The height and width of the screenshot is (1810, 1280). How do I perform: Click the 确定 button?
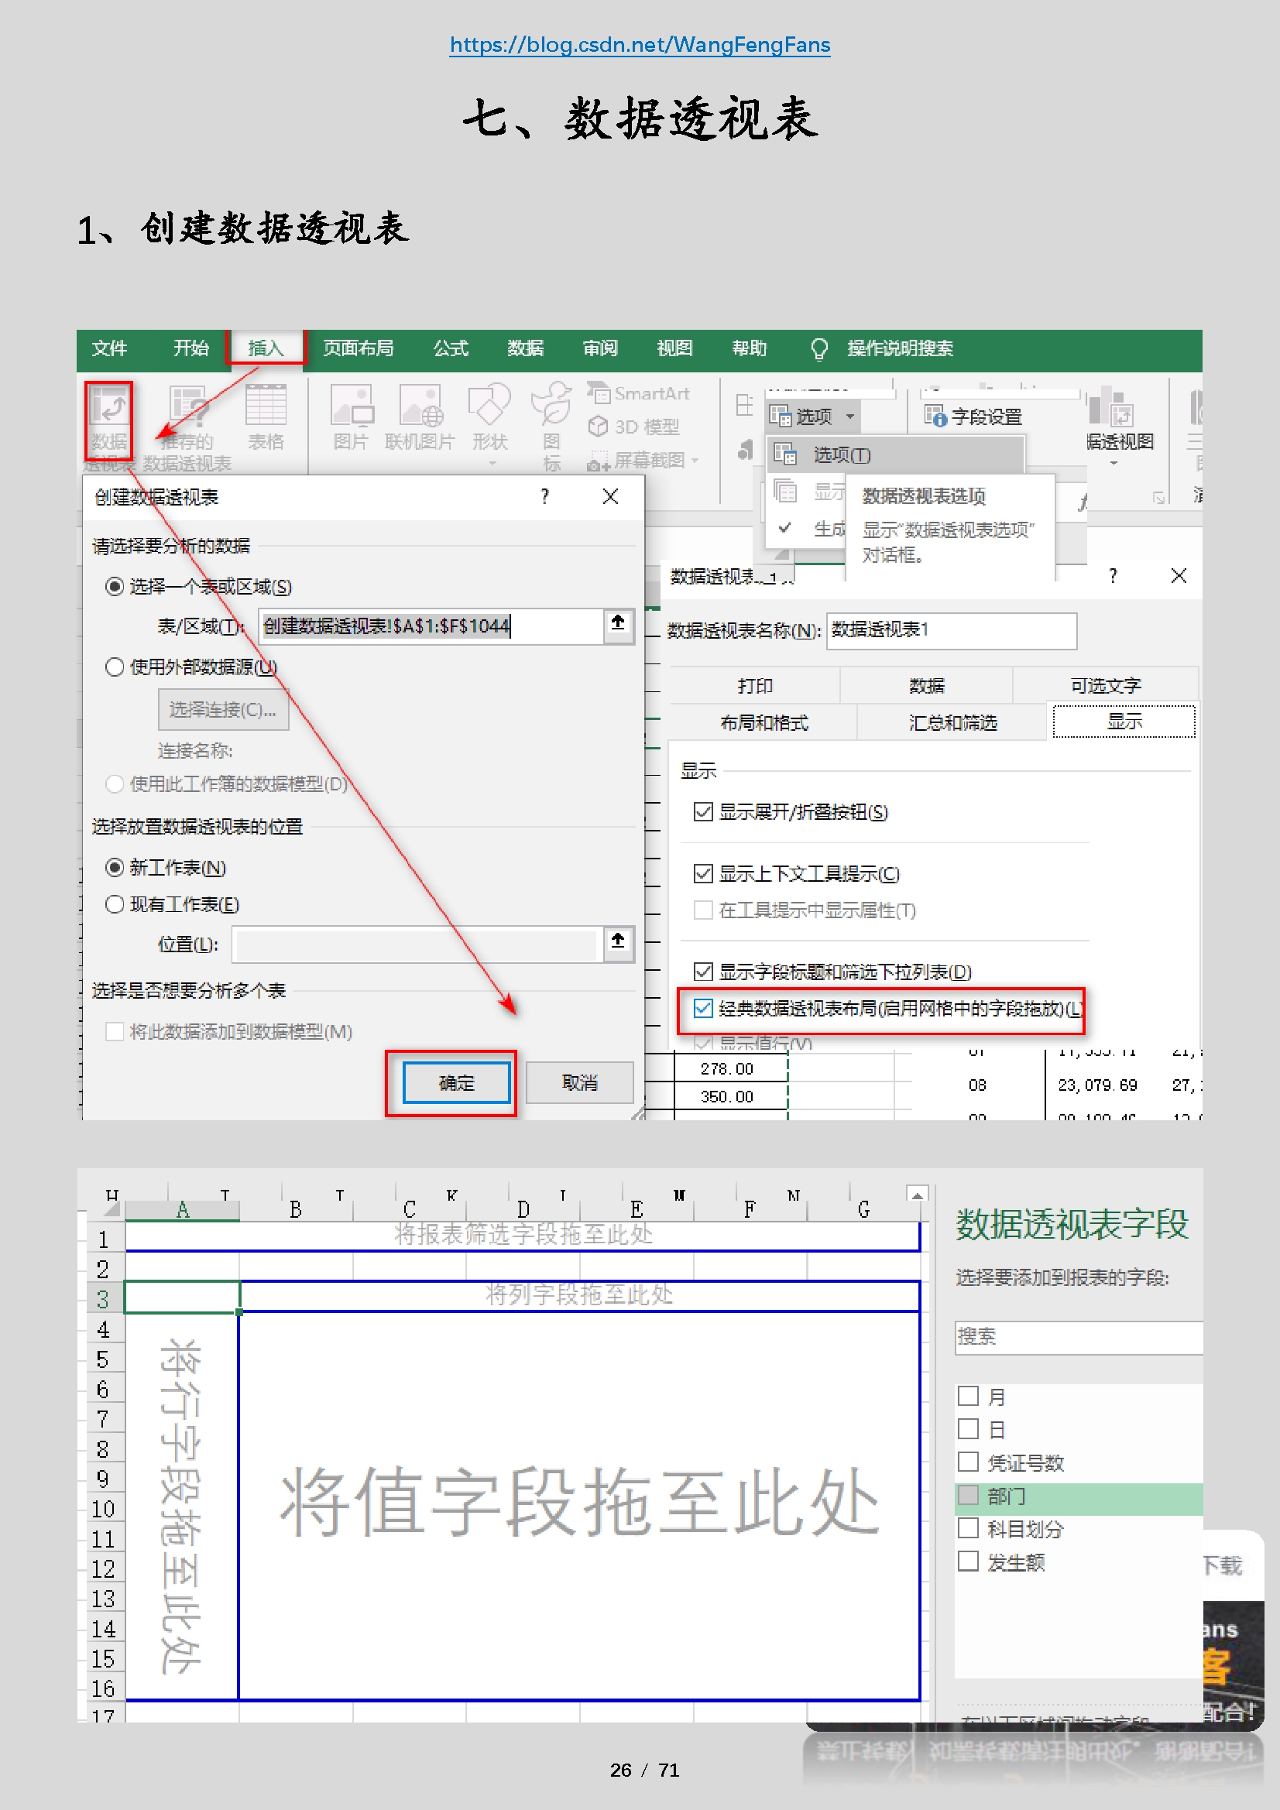[x=457, y=1082]
